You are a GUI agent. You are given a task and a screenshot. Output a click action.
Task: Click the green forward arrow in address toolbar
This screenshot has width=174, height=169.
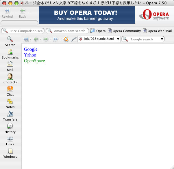[46, 39]
